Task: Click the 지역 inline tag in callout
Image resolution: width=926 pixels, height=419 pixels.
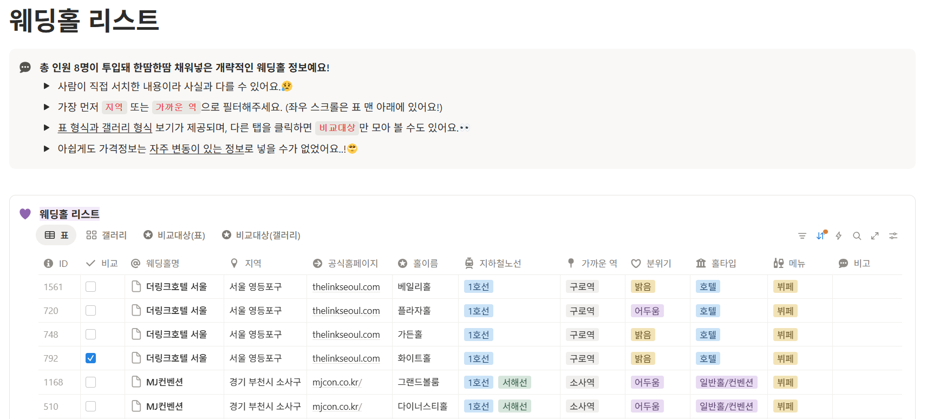Action: tap(114, 107)
